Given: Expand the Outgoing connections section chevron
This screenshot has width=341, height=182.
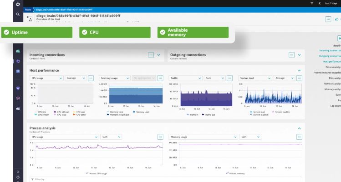Looking at the screenshot, I should [300, 55].
